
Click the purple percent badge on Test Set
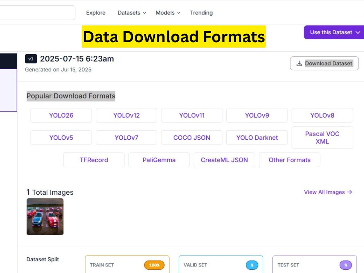(346, 265)
